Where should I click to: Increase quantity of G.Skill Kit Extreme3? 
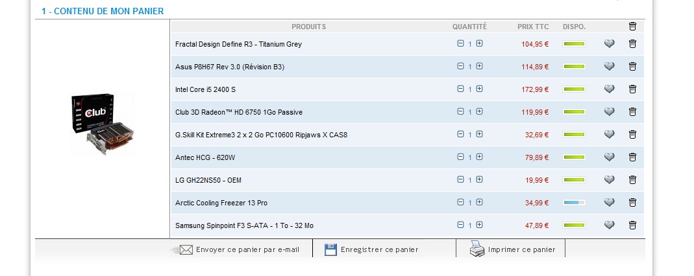[479, 134]
